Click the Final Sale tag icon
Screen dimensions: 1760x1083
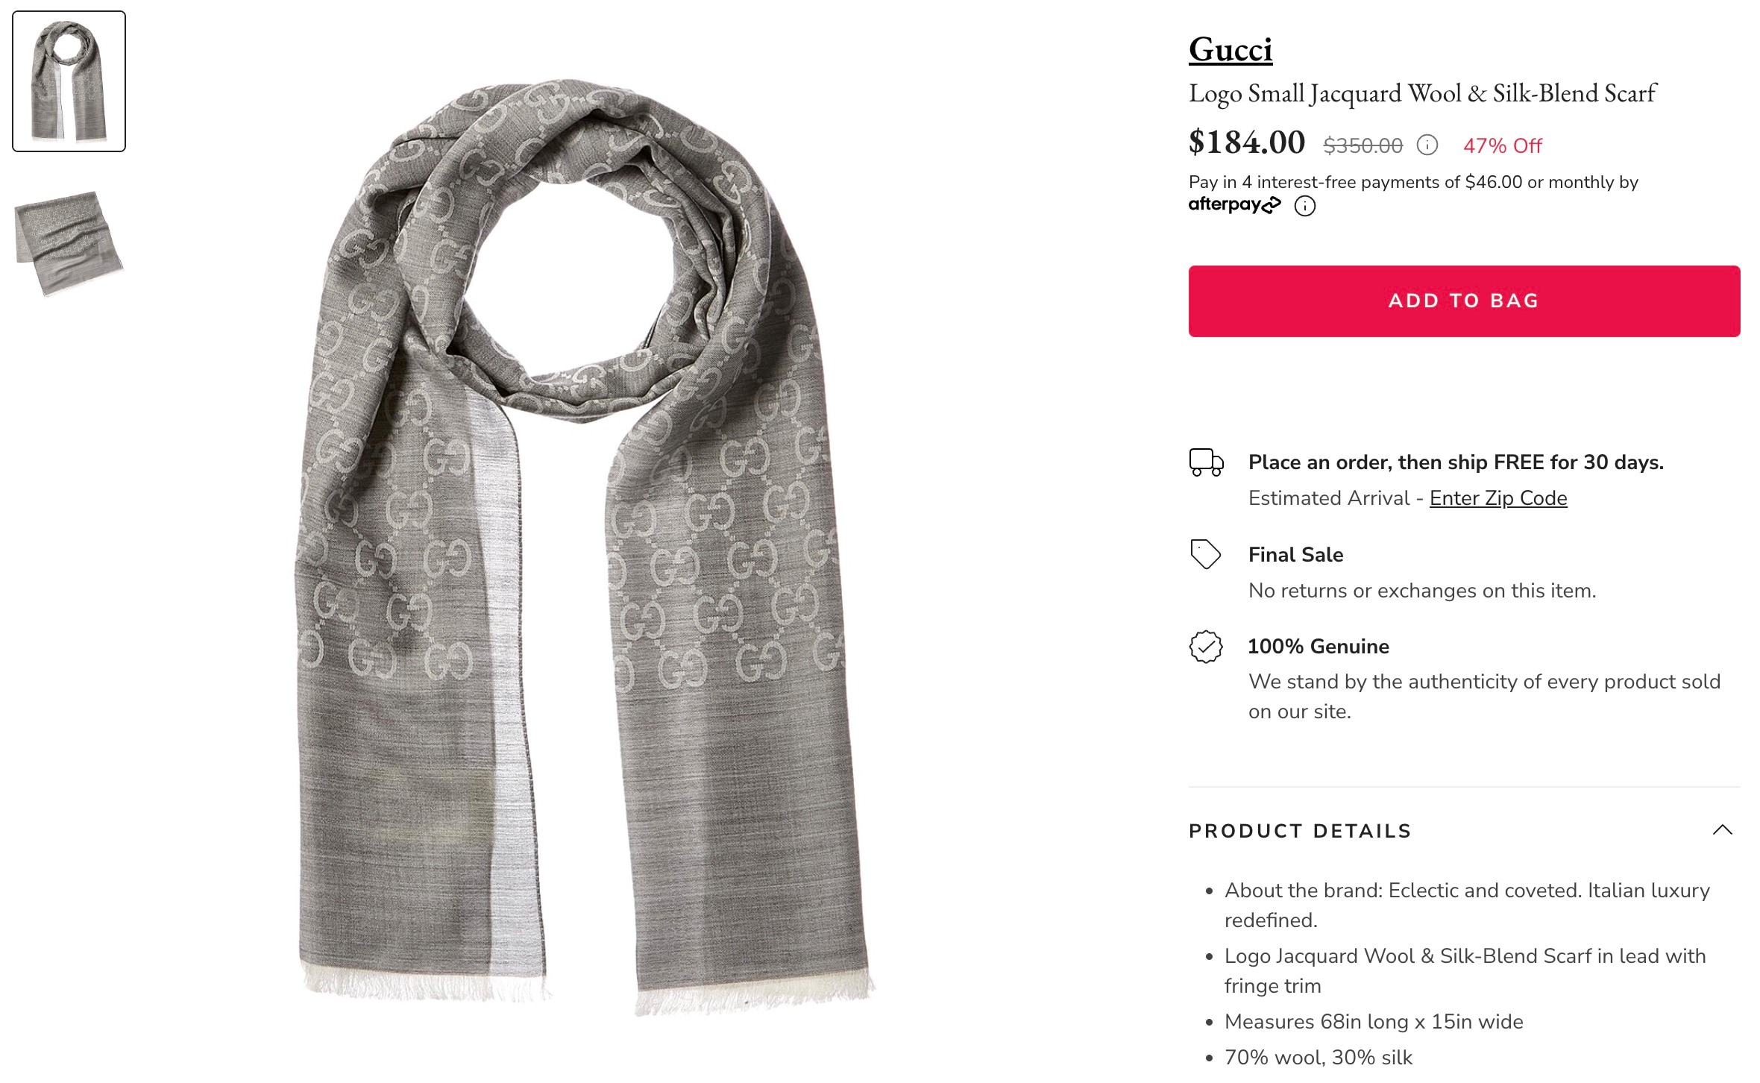click(x=1205, y=554)
